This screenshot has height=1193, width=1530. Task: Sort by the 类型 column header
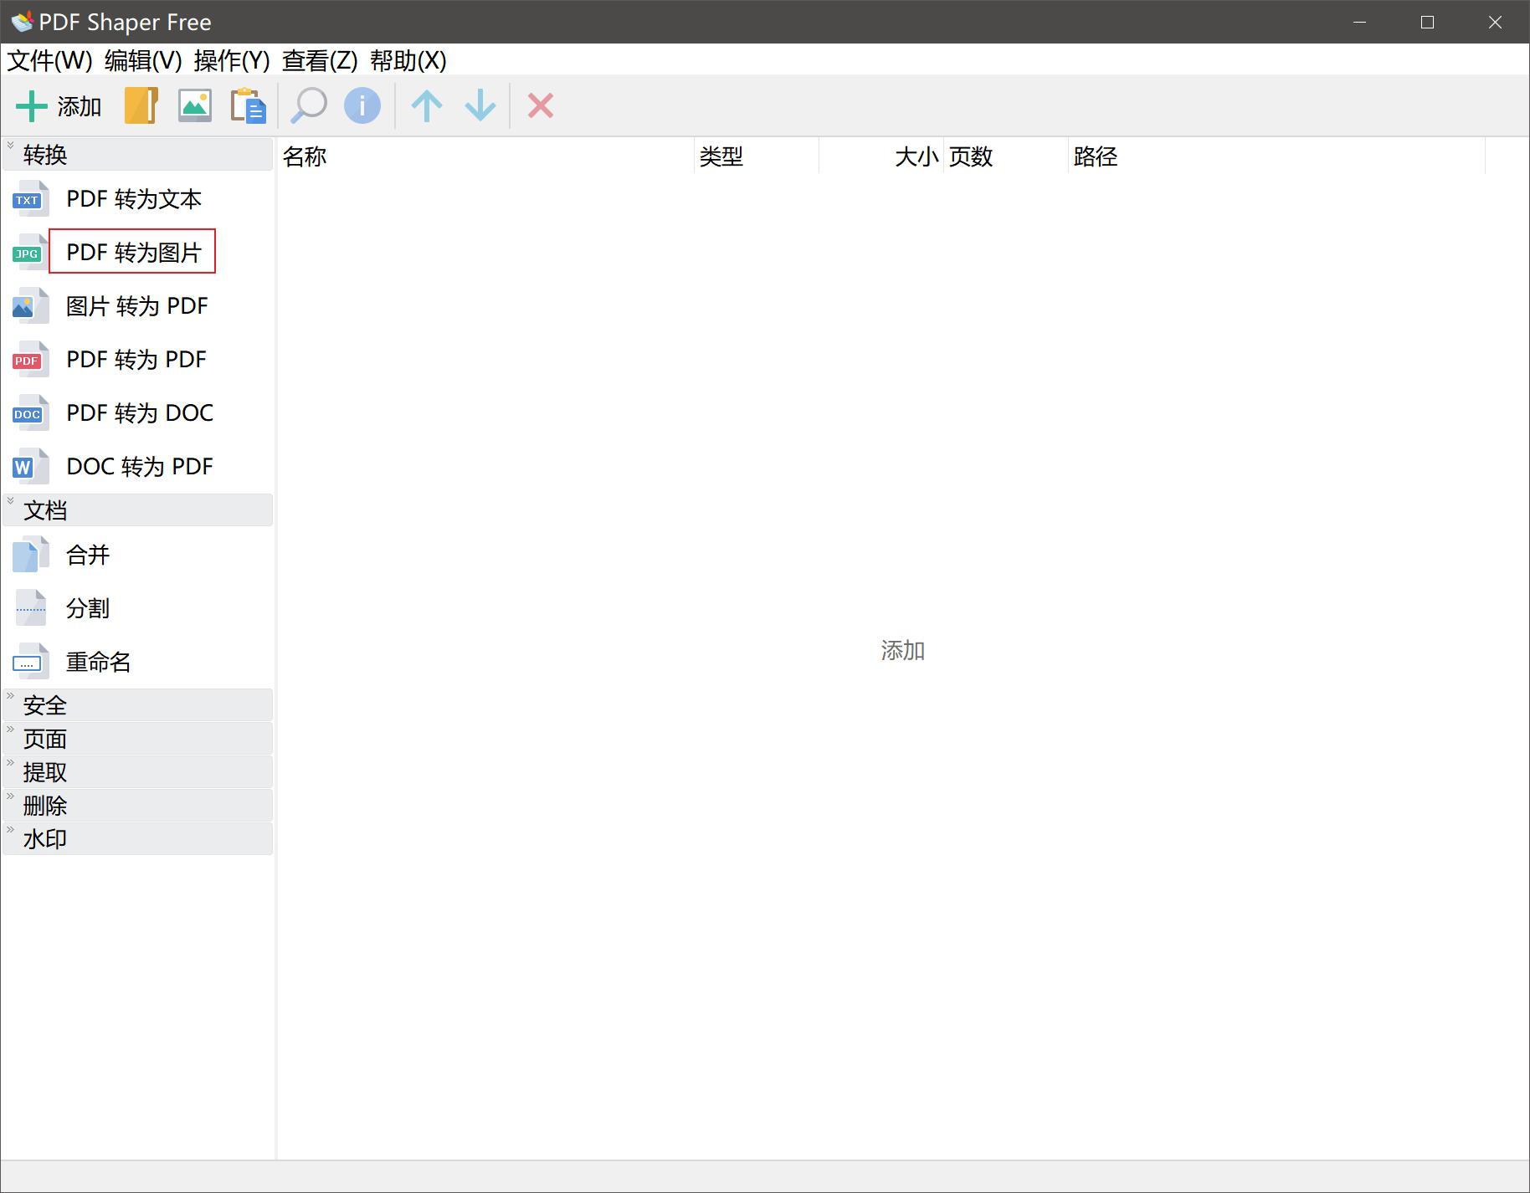pyautogui.click(x=757, y=156)
